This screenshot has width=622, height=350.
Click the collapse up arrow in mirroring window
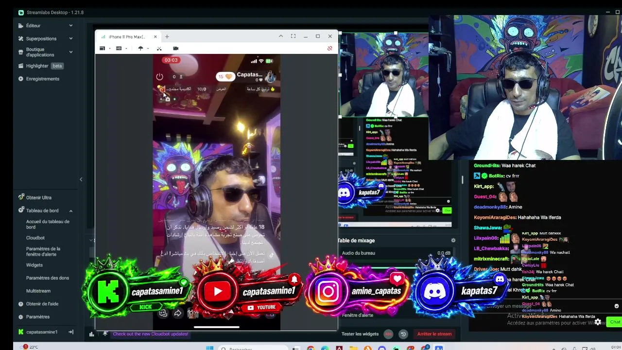coord(281,36)
